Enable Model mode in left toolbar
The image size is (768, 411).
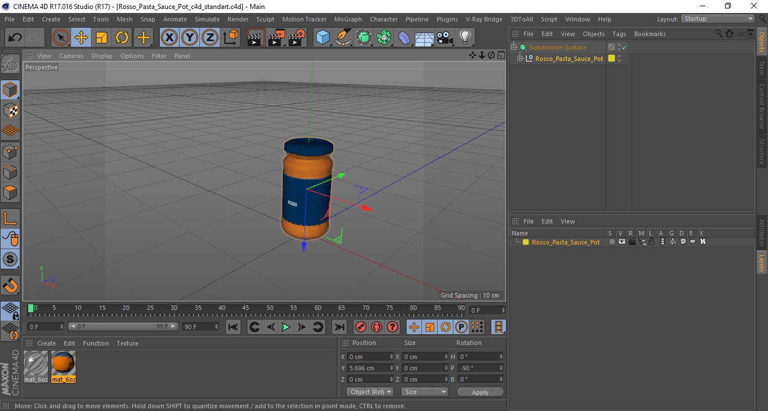coord(10,90)
